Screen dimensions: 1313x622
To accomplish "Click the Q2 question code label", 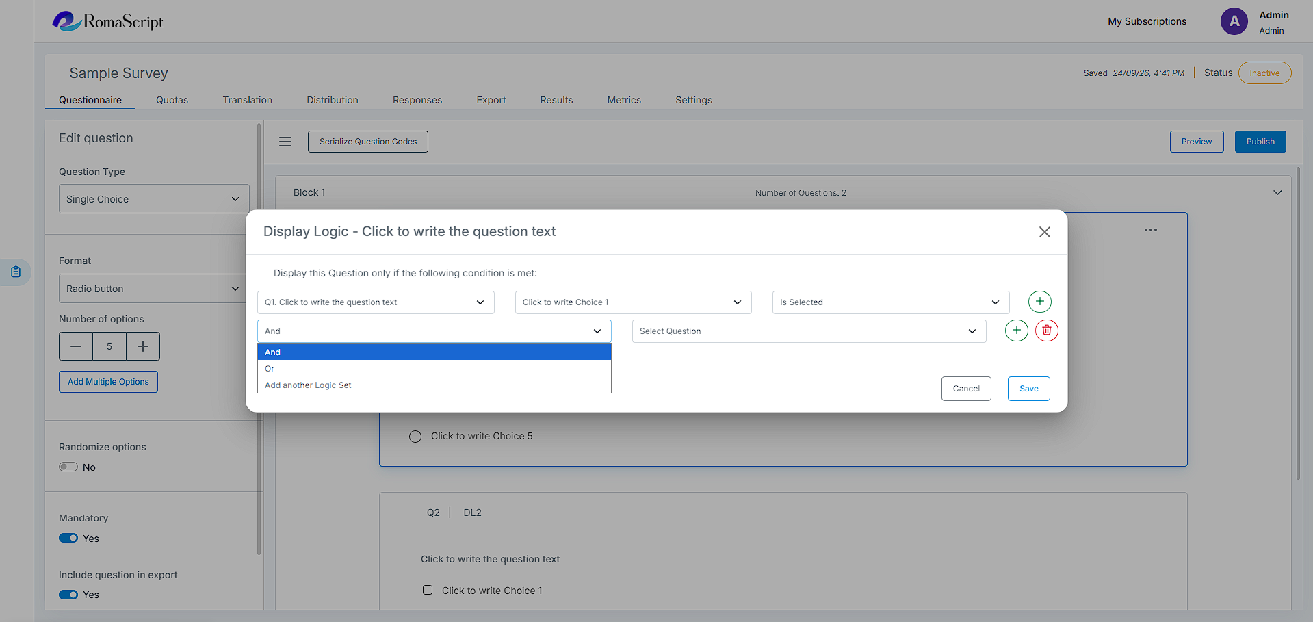I will [433, 513].
